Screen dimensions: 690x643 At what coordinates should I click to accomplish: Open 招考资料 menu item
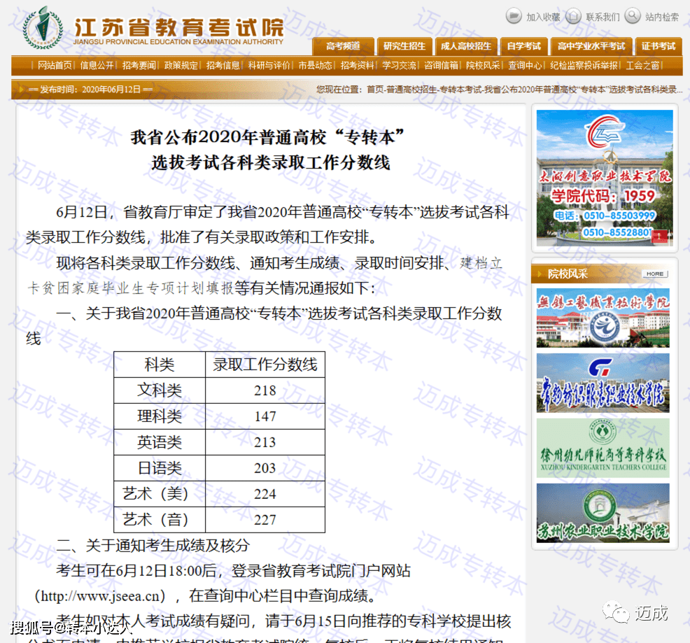coord(357,66)
